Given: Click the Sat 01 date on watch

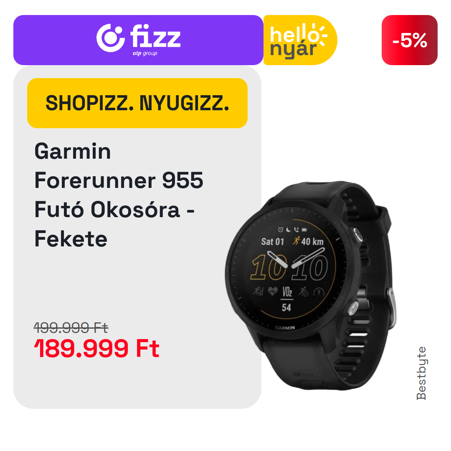Looking at the screenshot, I should [272, 242].
